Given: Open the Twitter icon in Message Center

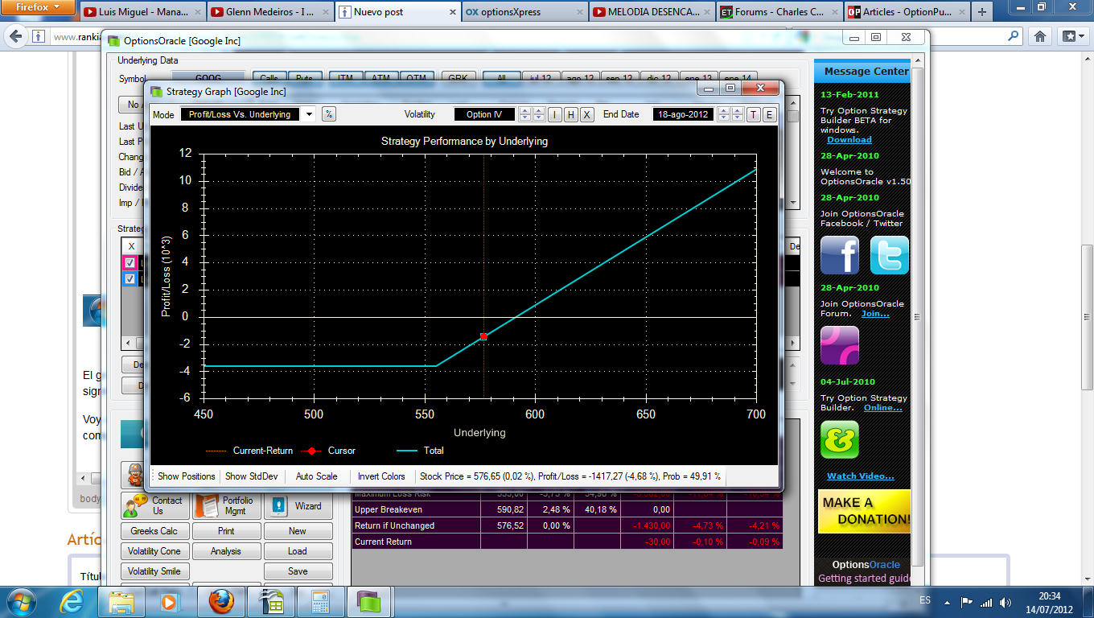Looking at the screenshot, I should [x=890, y=255].
